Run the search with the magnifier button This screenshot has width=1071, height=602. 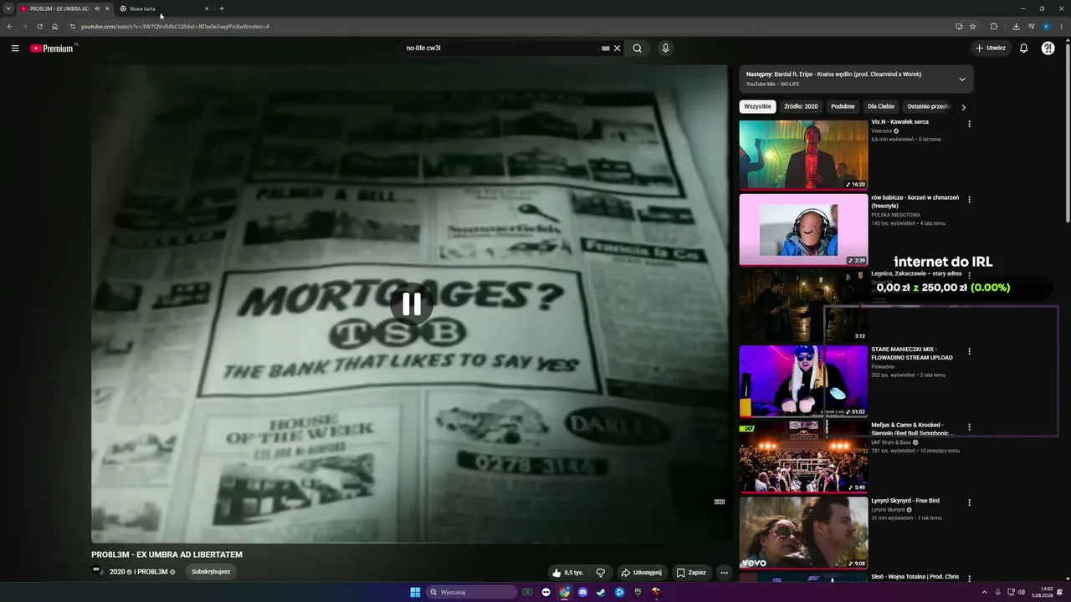coord(638,48)
